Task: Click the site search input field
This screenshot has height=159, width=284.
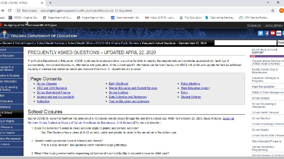Action: click(246, 43)
